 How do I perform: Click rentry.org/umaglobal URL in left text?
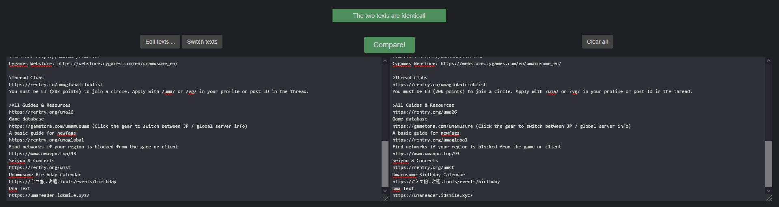(x=47, y=140)
